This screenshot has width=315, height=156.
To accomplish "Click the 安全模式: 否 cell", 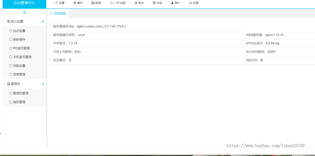I will tap(146, 60).
